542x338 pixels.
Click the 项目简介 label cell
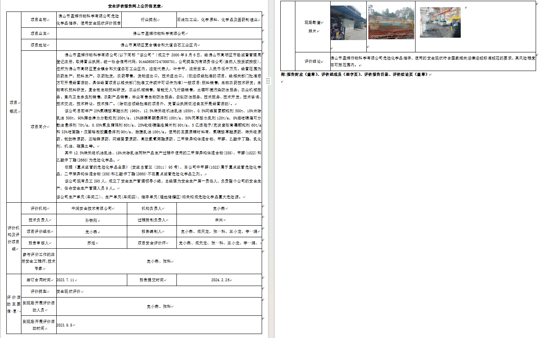pos(38,127)
